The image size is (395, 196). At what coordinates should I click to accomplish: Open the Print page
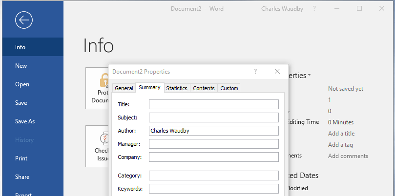point(33,158)
